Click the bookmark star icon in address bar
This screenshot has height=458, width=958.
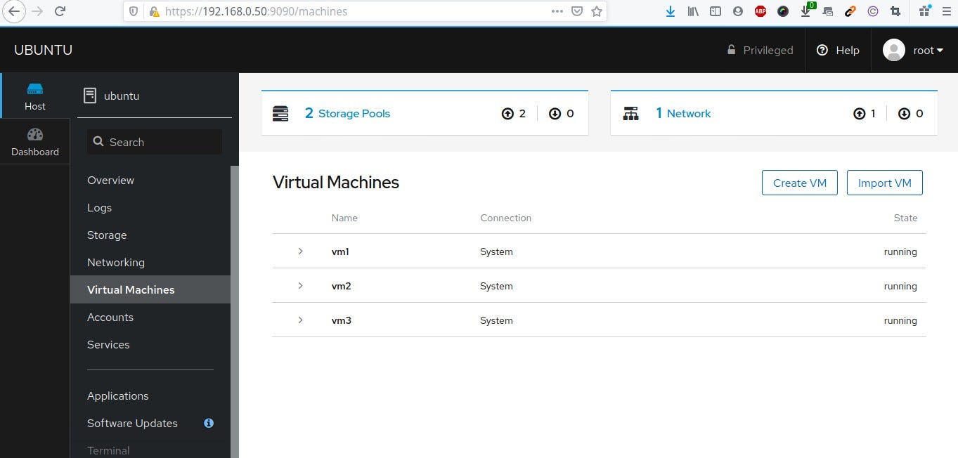(x=597, y=11)
